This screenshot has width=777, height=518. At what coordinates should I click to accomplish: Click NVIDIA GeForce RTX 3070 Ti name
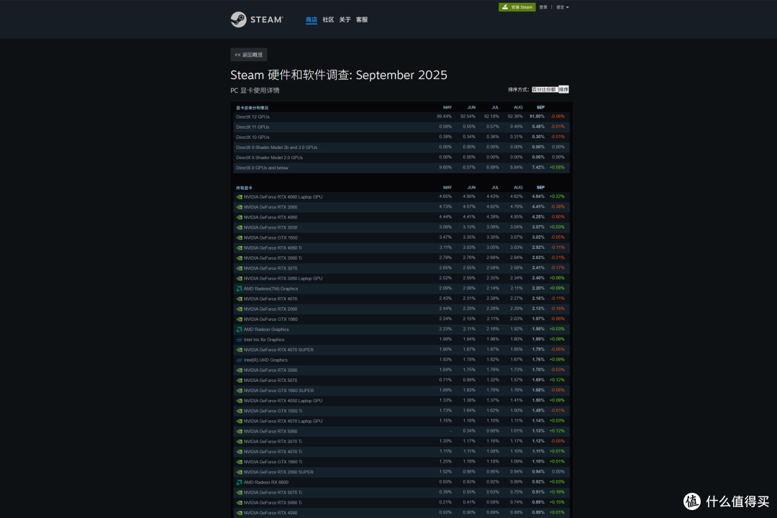[x=273, y=441]
